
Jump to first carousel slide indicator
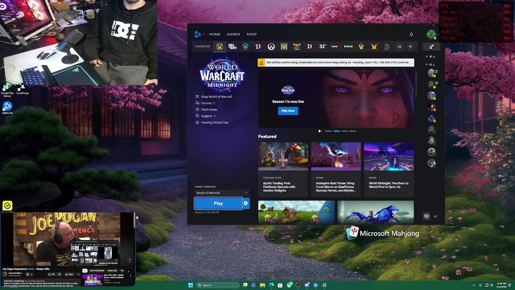(328, 131)
